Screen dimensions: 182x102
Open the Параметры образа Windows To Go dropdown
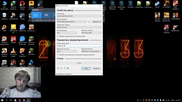click(x=79, y=27)
